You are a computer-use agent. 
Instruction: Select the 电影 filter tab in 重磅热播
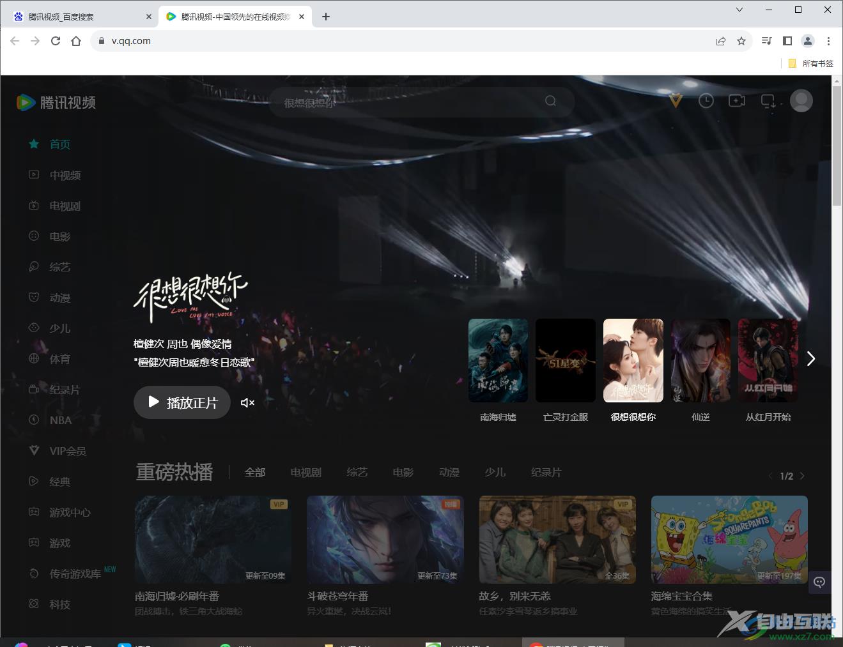coord(403,473)
